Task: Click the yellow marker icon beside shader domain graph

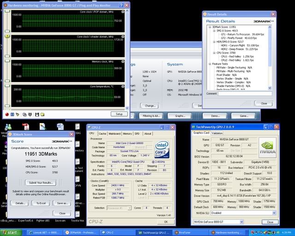Action: [x=7, y=36]
